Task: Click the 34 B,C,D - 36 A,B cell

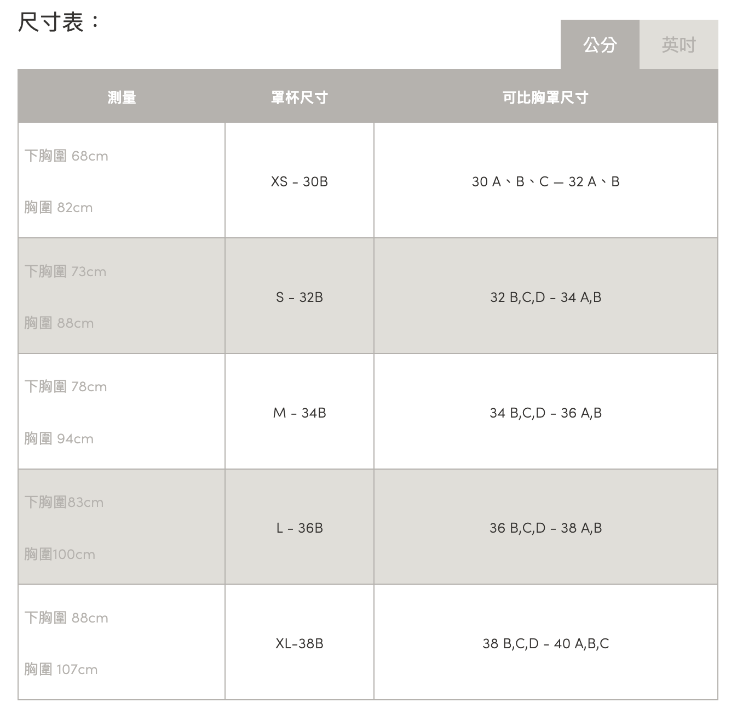Action: tap(545, 413)
